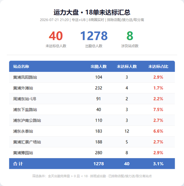Click the 2.7% ratio for 浦东沪南公路站
Viewport: 184px width, 186px height.
pyautogui.click(x=158, y=121)
